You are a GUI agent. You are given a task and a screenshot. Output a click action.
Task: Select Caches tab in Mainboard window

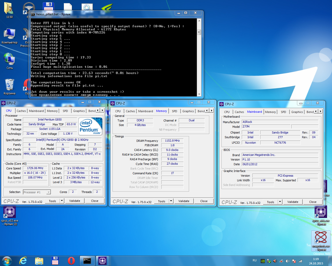pos(239,112)
